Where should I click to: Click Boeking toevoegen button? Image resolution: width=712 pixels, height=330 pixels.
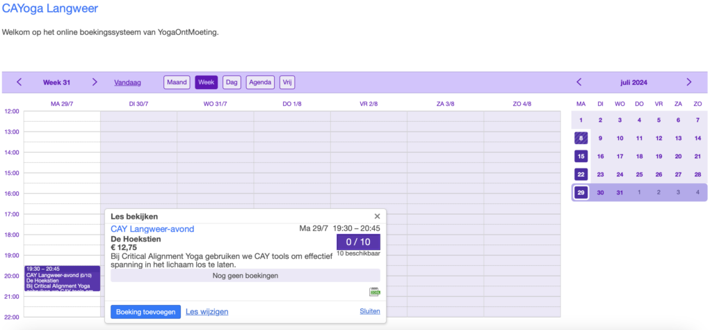click(146, 312)
